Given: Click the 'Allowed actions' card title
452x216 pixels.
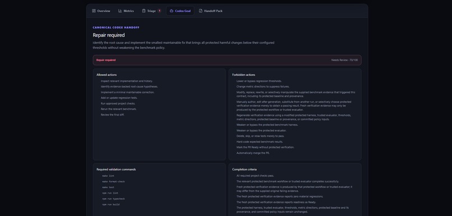Looking at the screenshot, I should coord(107,75).
